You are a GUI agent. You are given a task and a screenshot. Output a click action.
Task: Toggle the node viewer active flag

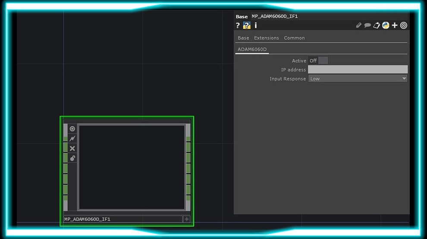click(72, 129)
